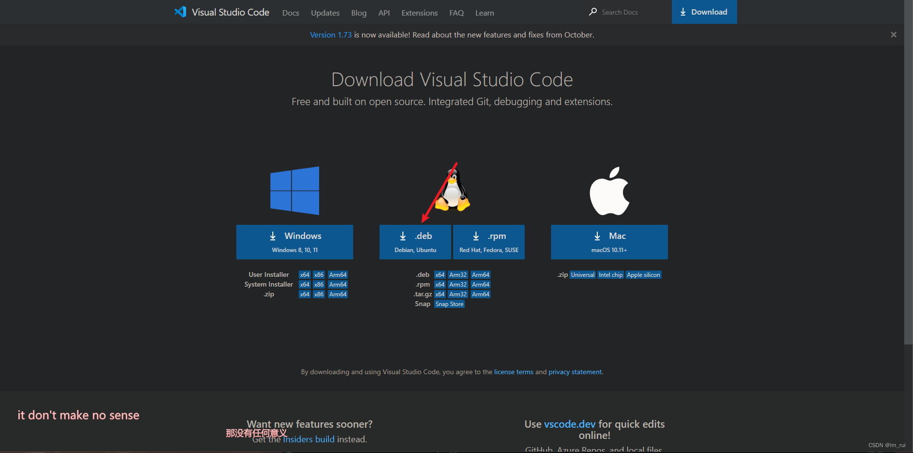Click the Visual Studio Code brand text
This screenshot has height=453, width=913.
pos(230,12)
